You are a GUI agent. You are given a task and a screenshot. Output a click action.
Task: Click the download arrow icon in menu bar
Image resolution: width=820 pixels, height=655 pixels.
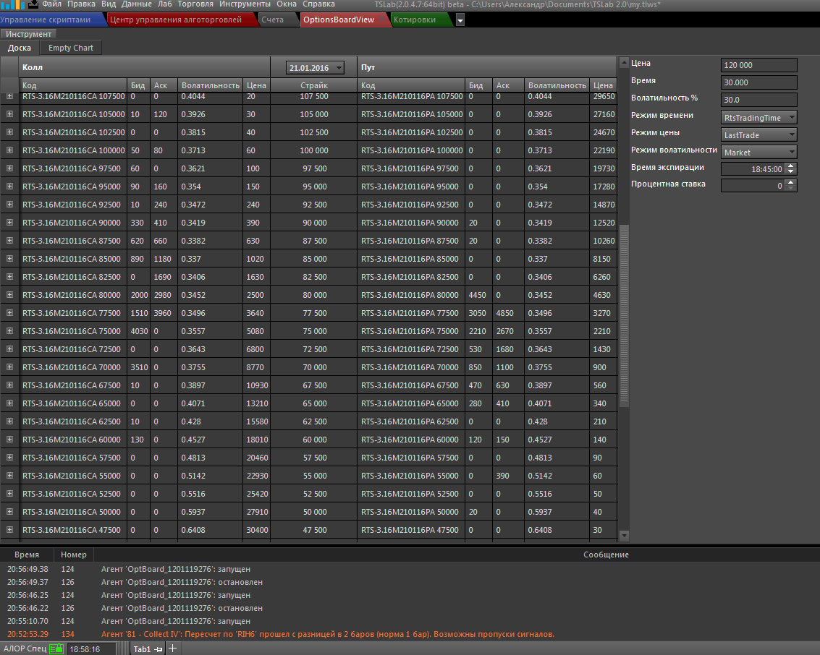[33, 4]
